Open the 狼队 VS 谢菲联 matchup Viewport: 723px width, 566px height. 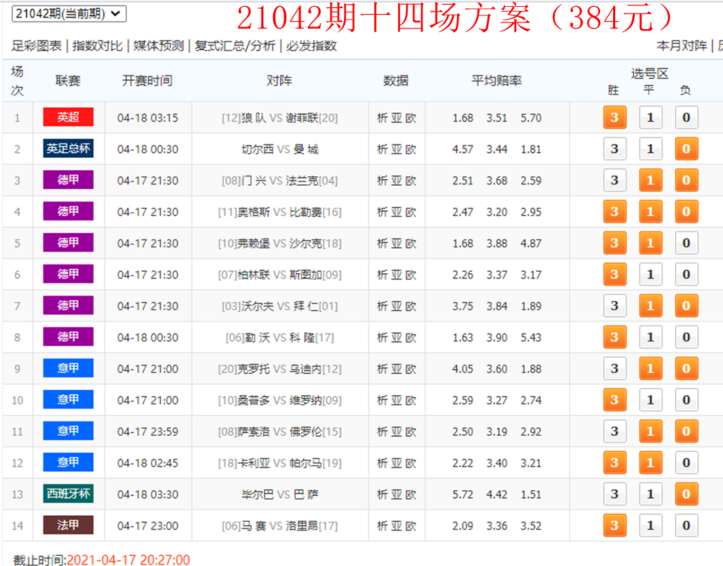pos(280,118)
